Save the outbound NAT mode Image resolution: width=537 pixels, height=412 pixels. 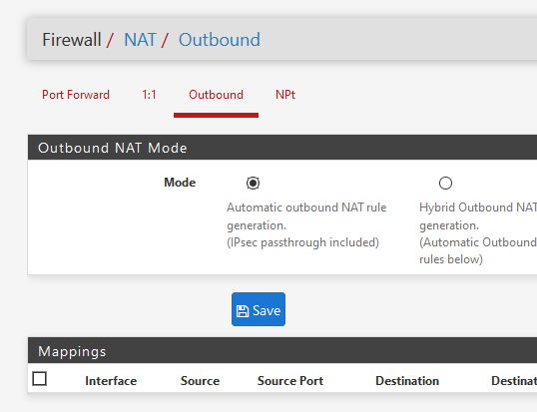point(259,309)
